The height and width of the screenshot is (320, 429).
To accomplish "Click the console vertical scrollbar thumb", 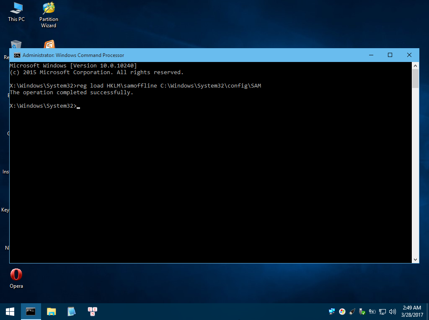I will pyautogui.click(x=415, y=78).
